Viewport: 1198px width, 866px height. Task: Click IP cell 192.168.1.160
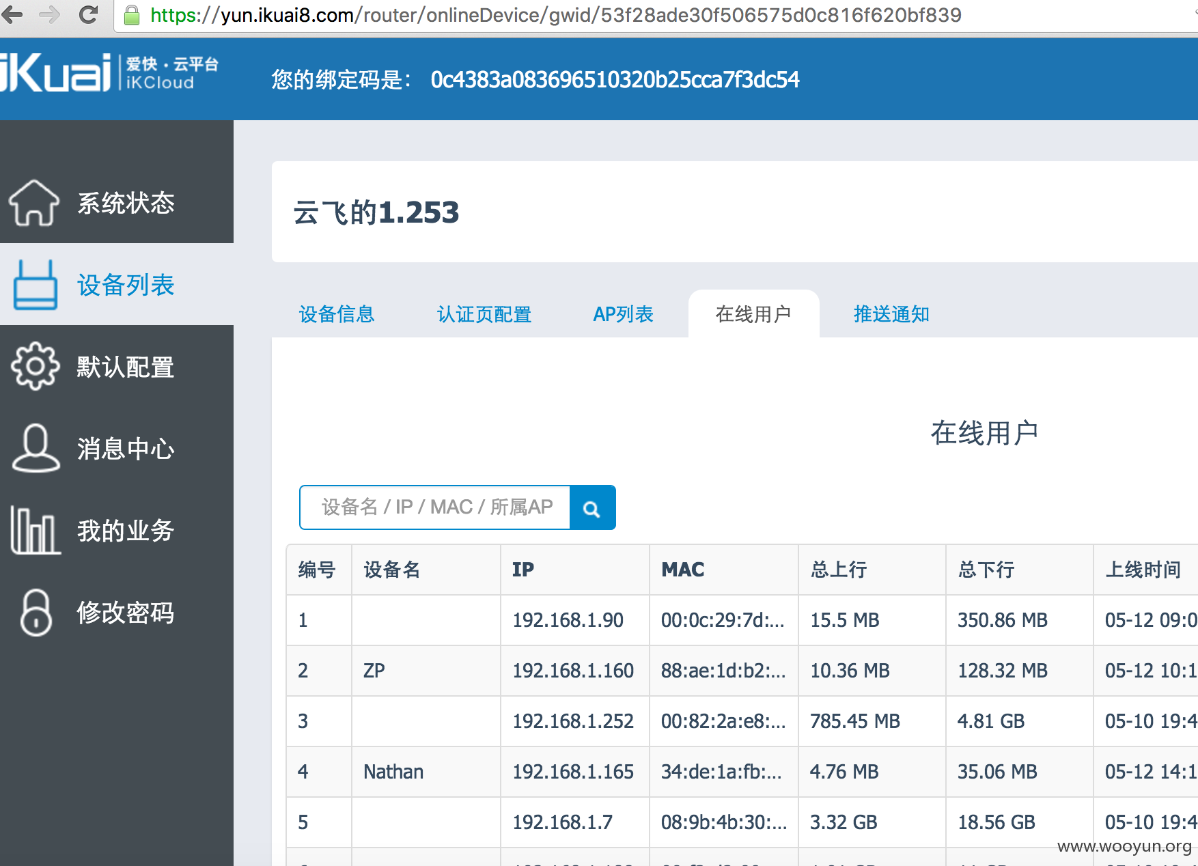pos(573,671)
